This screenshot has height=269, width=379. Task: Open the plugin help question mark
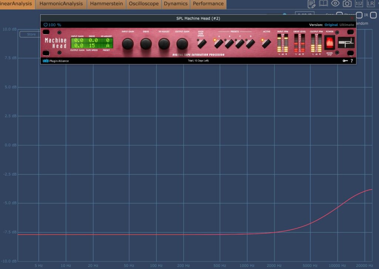point(352,61)
